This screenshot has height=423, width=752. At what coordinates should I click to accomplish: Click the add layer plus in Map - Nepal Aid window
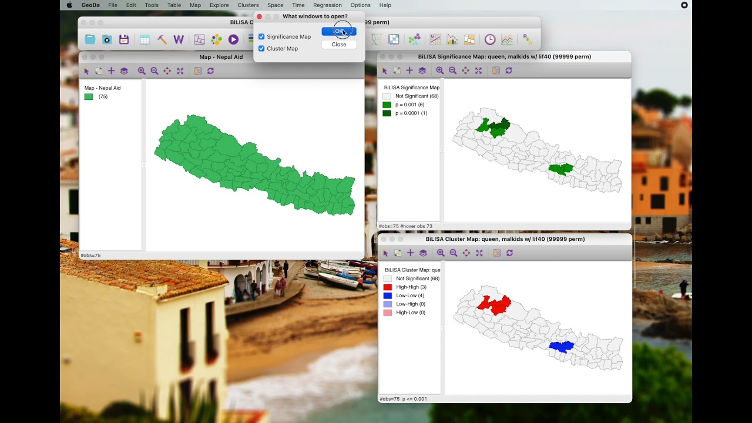point(111,71)
